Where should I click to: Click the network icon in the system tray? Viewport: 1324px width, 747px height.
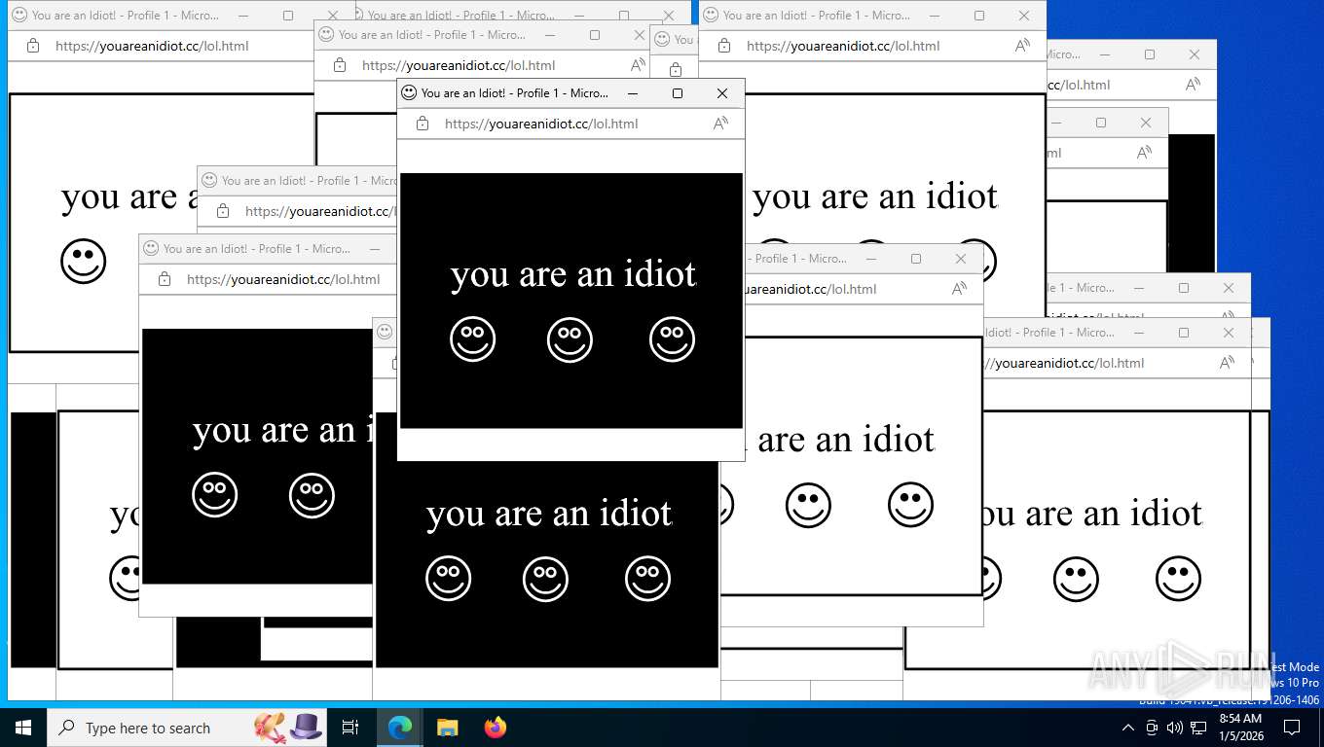click(1198, 728)
